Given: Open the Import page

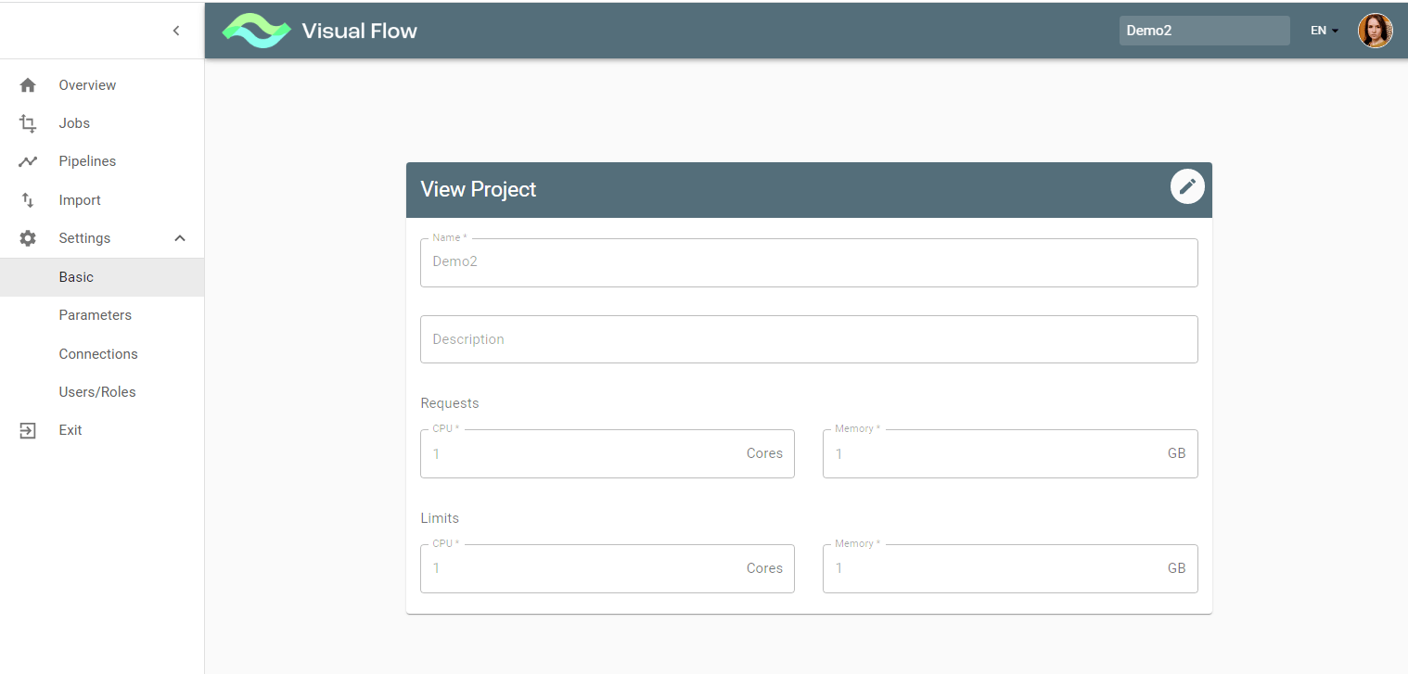Looking at the screenshot, I should tap(80, 200).
